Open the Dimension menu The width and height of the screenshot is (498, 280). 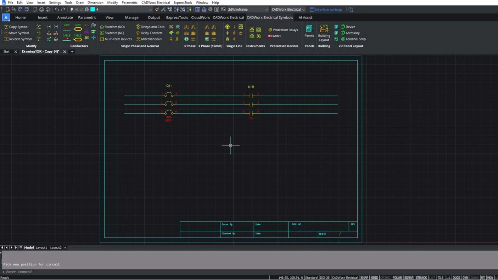95,2
